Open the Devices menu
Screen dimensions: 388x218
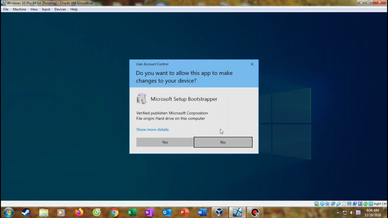click(60, 9)
